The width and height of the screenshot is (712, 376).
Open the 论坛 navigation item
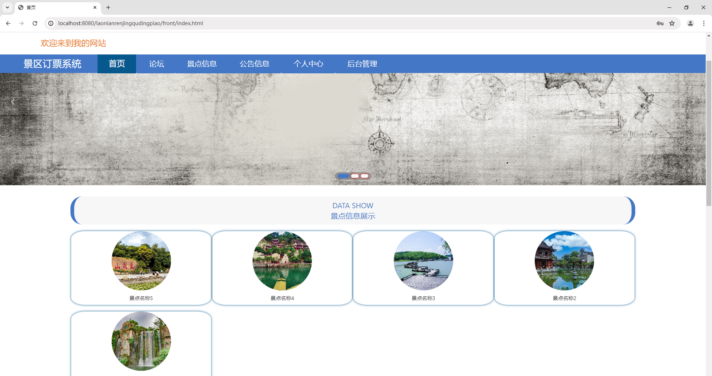(x=156, y=64)
